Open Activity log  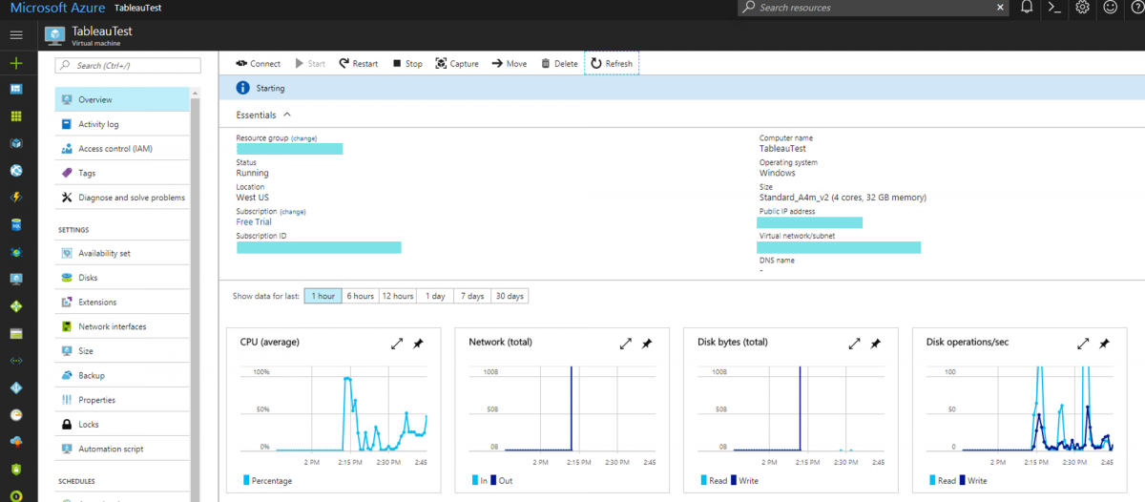pyautogui.click(x=122, y=124)
